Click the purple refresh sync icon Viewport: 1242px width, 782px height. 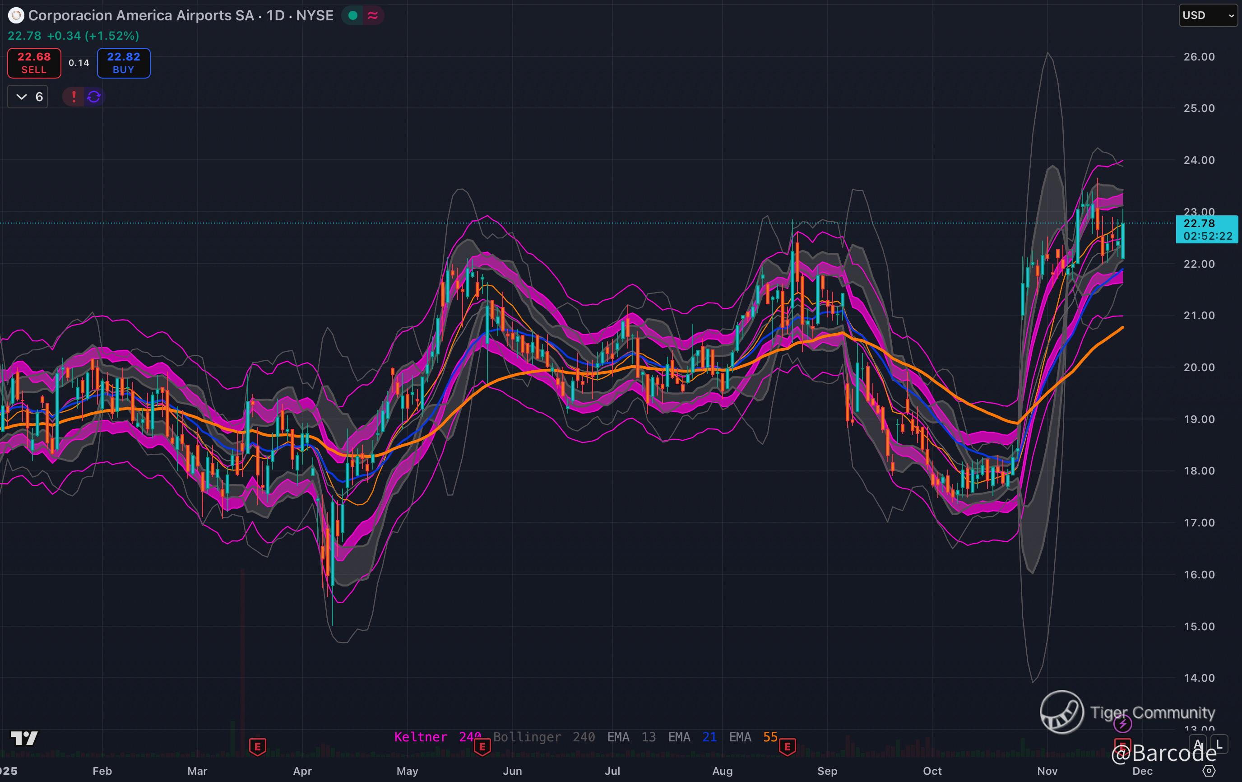point(94,97)
